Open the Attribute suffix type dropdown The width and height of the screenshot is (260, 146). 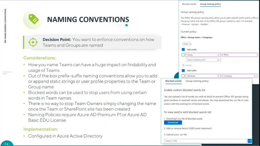(203, 76)
